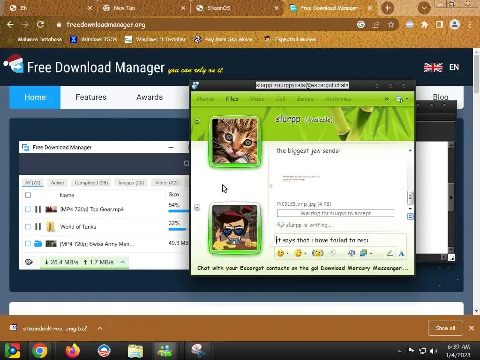Screen dimensions: 480x360
Task: Go back to the previous page
Action: 10,24
